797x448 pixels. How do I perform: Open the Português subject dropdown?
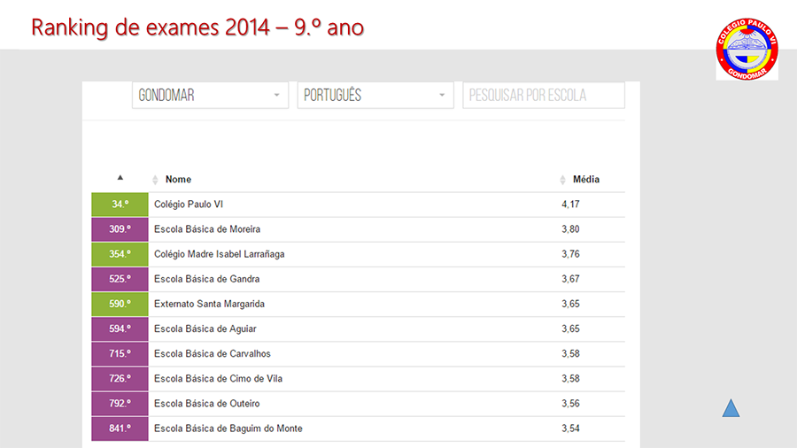click(375, 95)
